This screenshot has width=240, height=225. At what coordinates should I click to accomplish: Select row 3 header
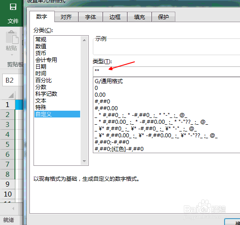point(7,125)
